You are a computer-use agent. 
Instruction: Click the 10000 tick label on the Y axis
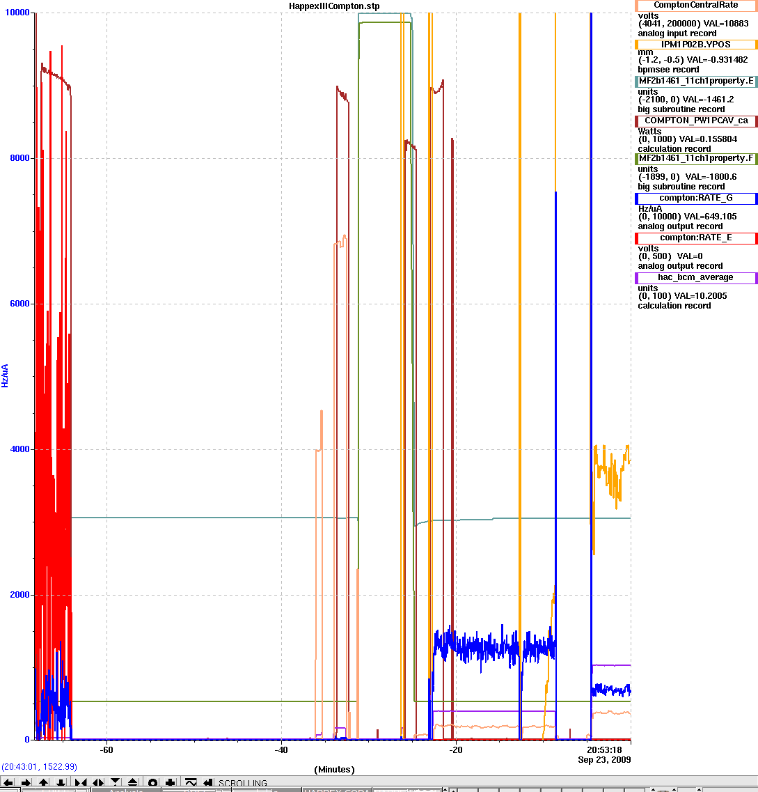pos(17,13)
